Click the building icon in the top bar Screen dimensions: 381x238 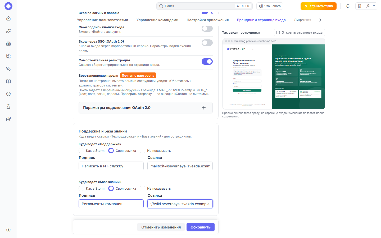pyautogui.click(x=360, y=6)
